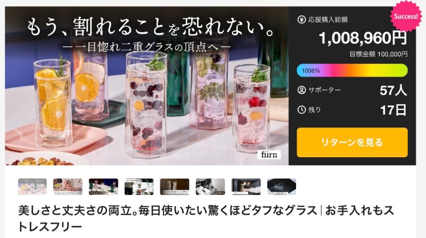Click the yen icon beside 応援購入総額

coord(301,20)
